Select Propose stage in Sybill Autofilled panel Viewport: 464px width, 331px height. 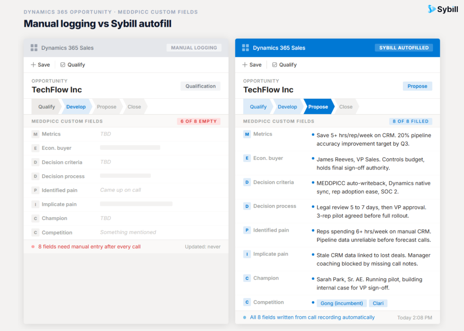coord(318,107)
